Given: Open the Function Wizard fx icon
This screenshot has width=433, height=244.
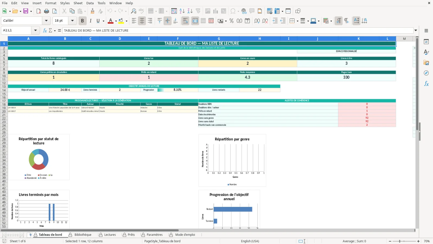Looking at the screenshot, I should [x=45, y=30].
